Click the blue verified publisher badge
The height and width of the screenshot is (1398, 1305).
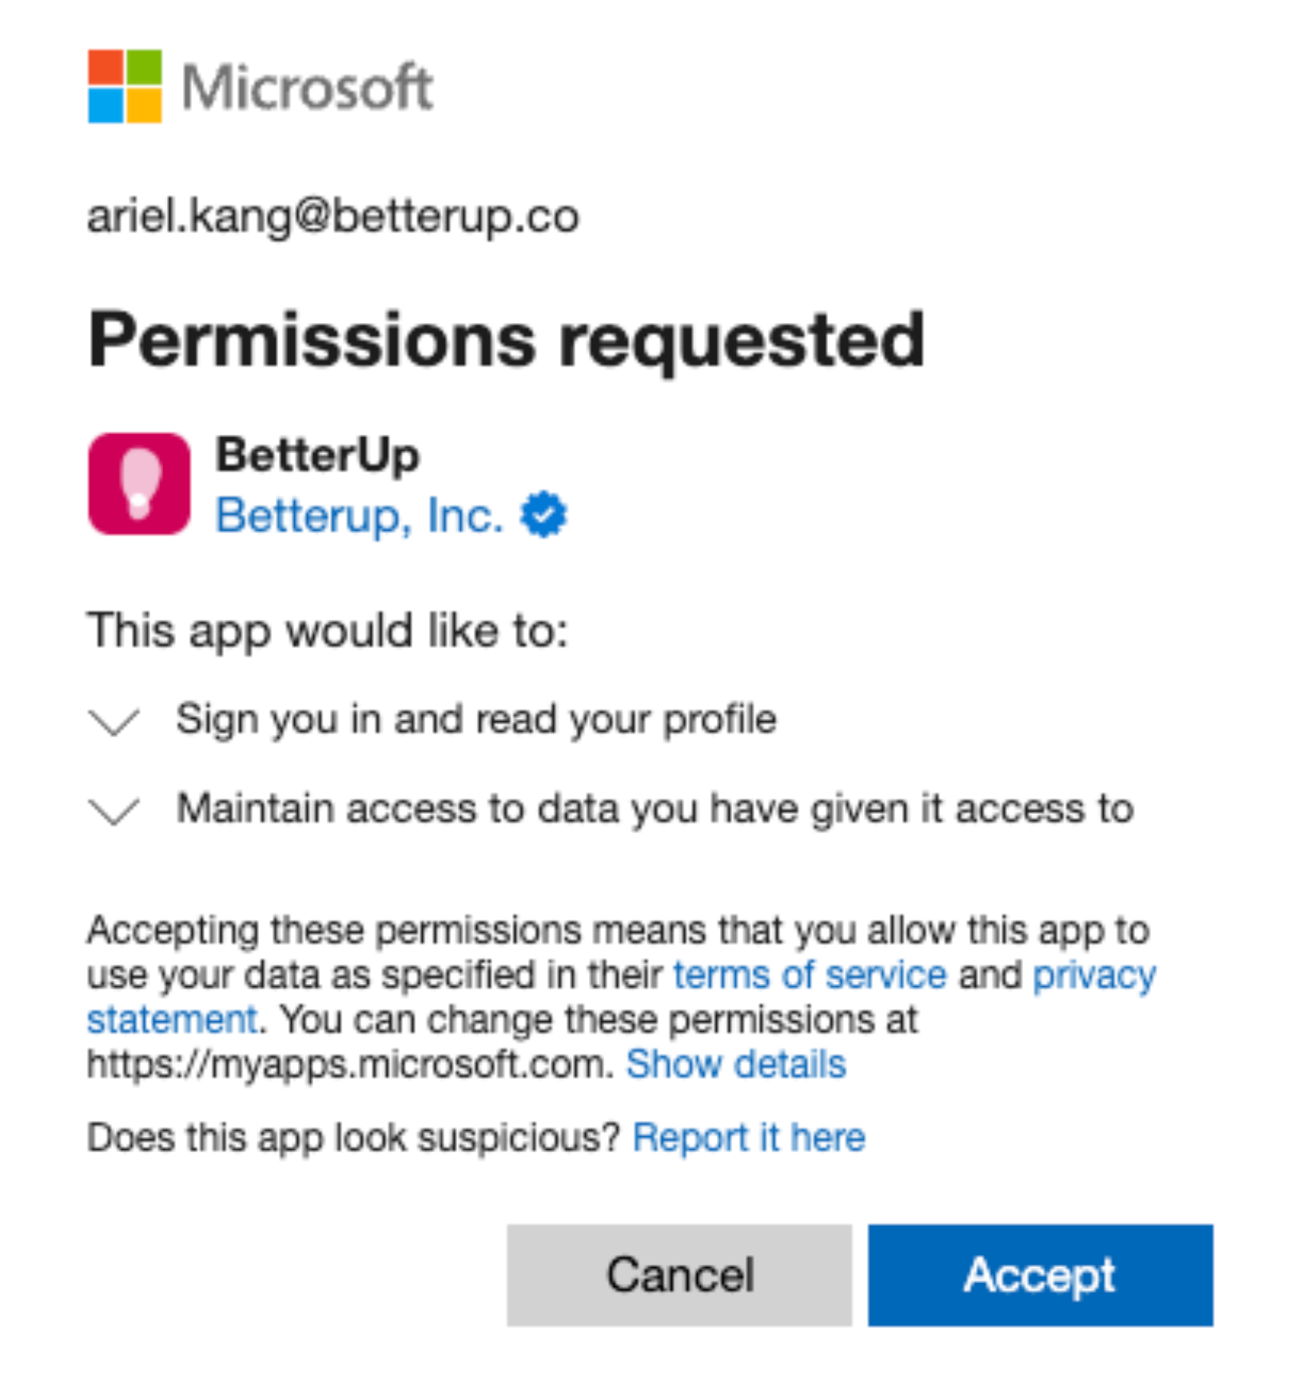point(544,514)
